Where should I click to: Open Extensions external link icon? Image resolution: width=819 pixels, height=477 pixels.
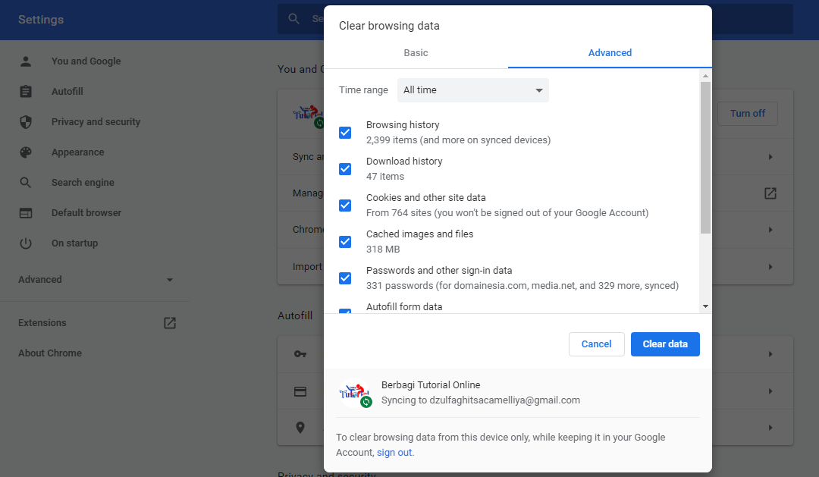coord(170,323)
